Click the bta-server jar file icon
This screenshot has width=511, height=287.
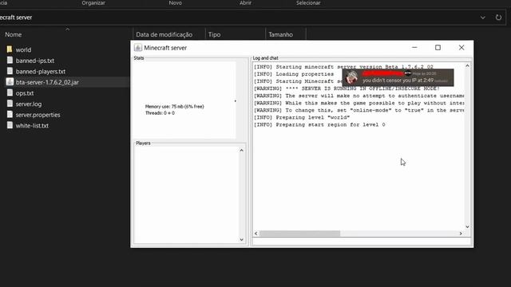10,82
